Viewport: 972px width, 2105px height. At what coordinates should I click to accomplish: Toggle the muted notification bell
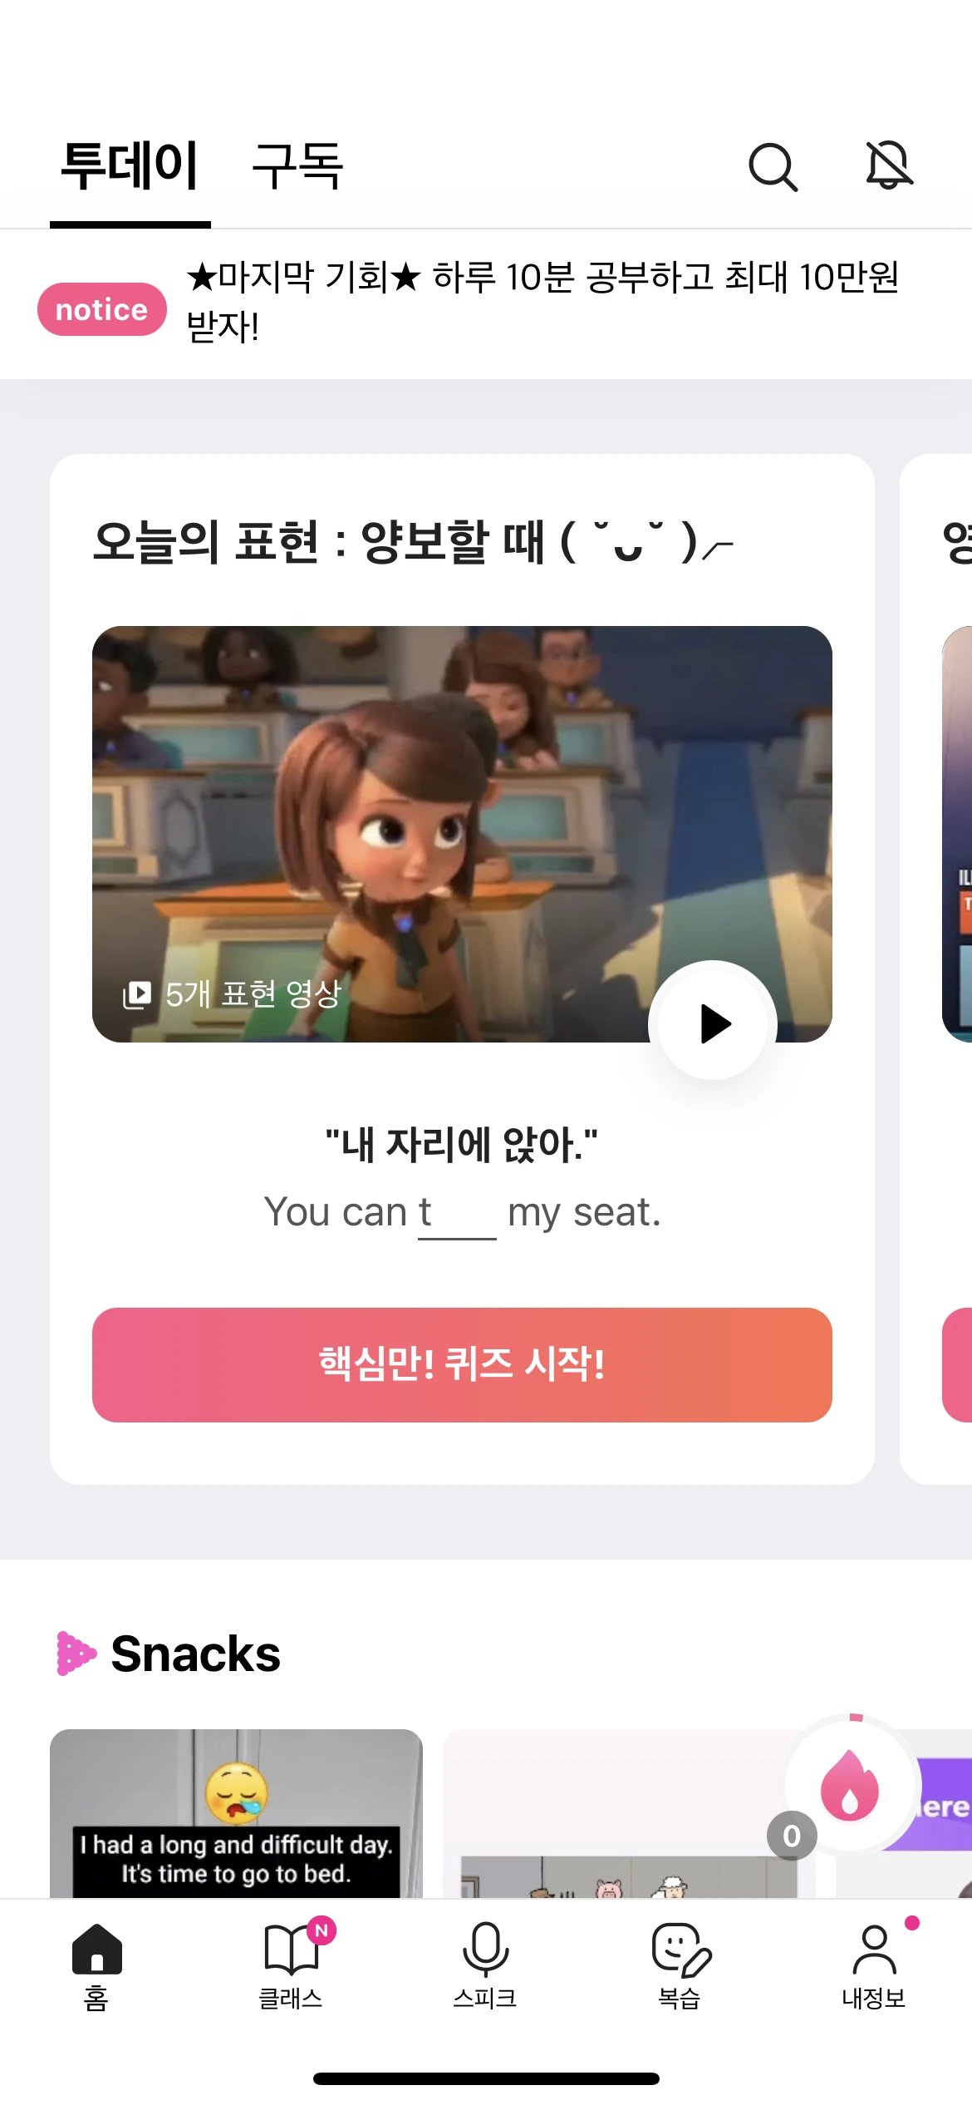click(x=889, y=165)
